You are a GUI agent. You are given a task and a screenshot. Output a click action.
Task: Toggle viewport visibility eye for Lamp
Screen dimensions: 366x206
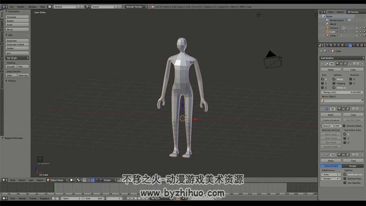(x=357, y=35)
